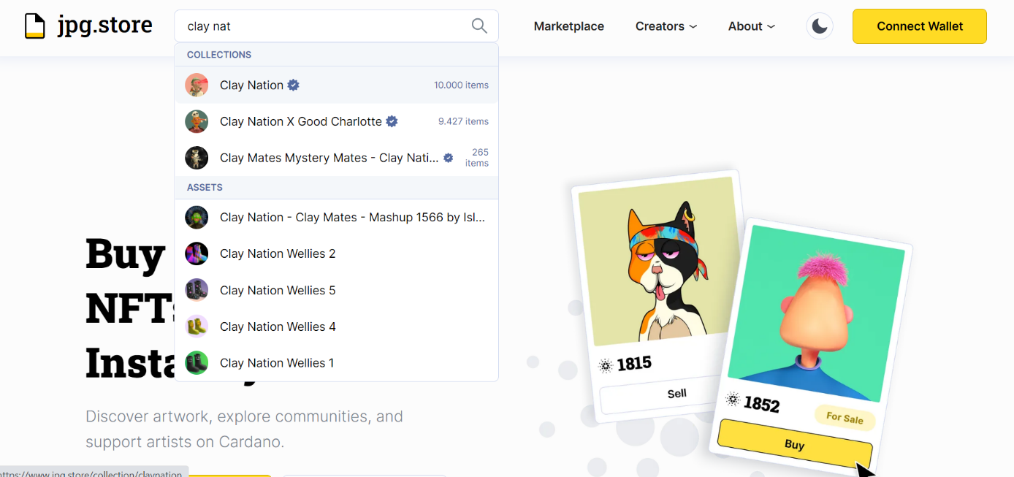Select Clay Nation X Good Charlotte result
The image size is (1014, 477).
(336, 121)
